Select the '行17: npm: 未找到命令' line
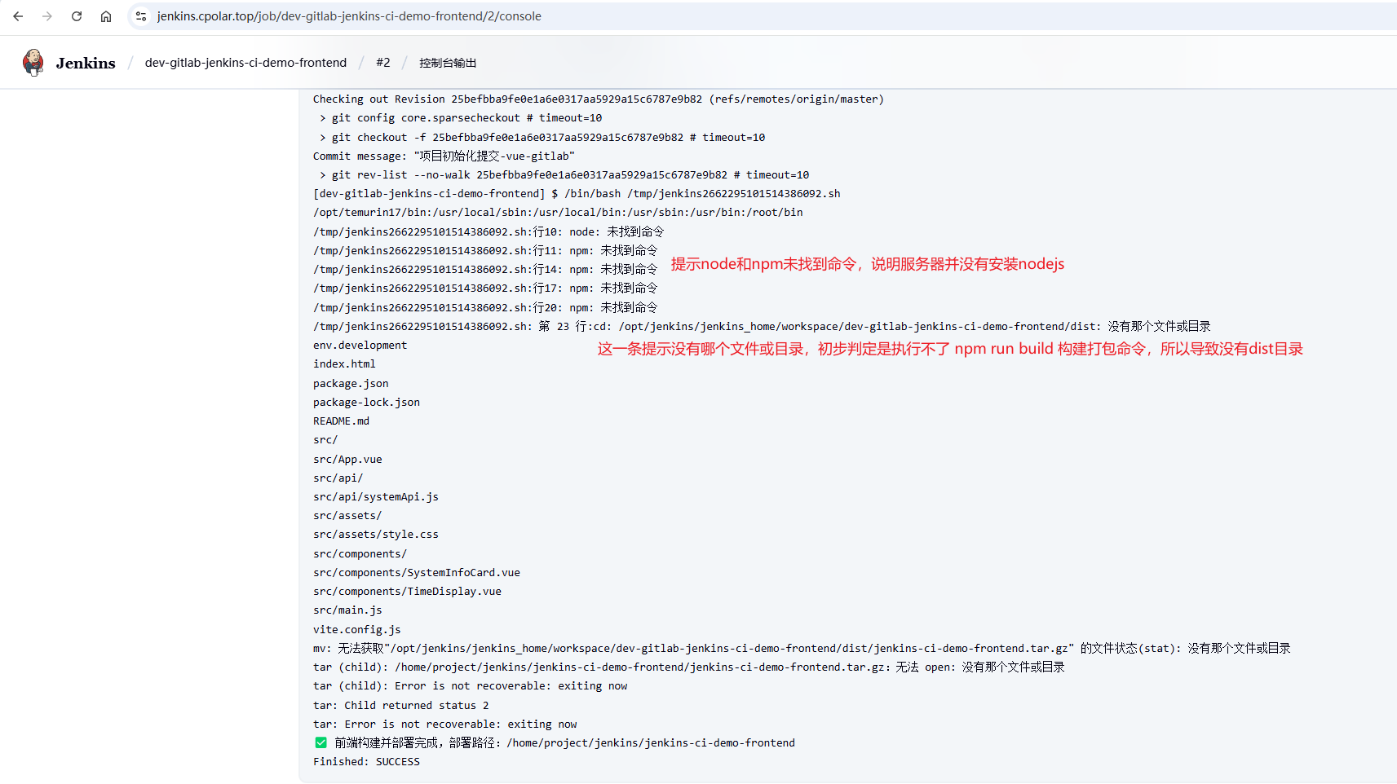This screenshot has width=1397, height=784. [x=485, y=288]
